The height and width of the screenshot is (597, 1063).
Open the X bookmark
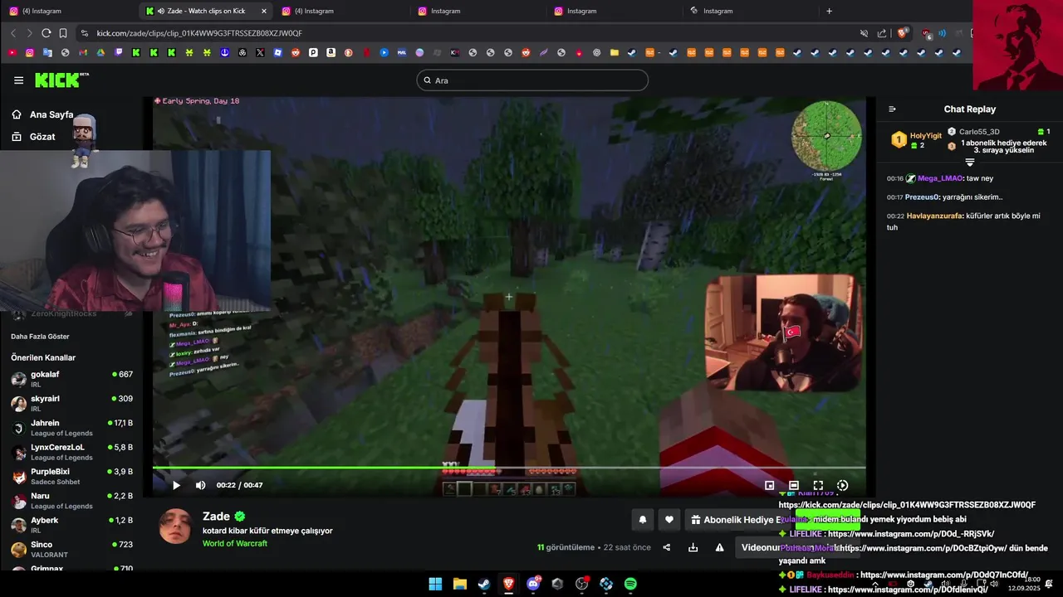(260, 52)
